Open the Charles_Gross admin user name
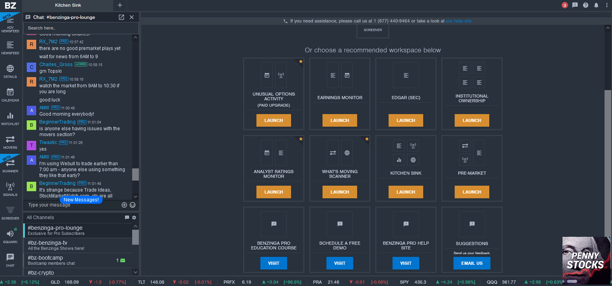This screenshot has width=612, height=286. coord(56,64)
